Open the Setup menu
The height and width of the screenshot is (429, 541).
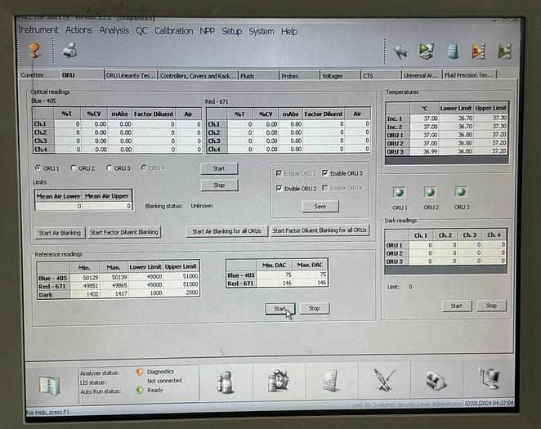pyautogui.click(x=231, y=31)
